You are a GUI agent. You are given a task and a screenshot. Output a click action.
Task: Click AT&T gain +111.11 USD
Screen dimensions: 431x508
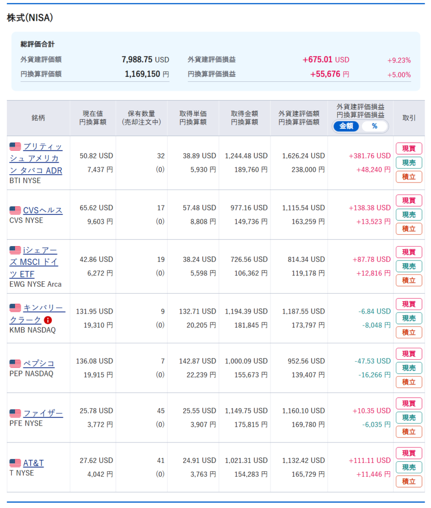pyautogui.click(x=370, y=460)
